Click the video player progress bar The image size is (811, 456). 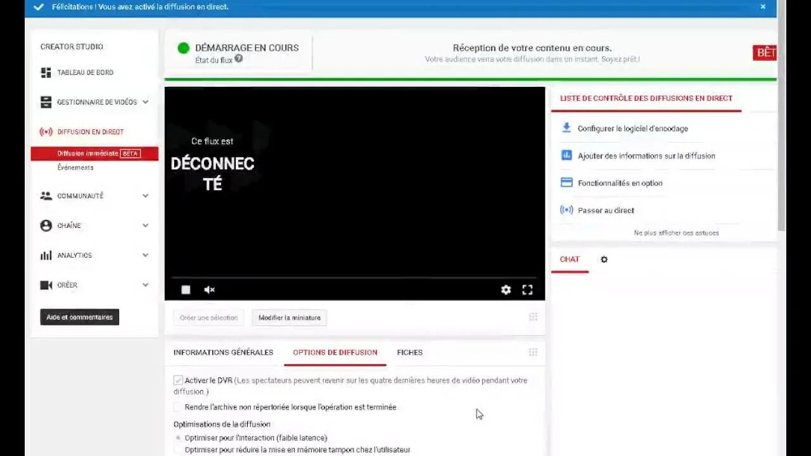tap(355, 277)
